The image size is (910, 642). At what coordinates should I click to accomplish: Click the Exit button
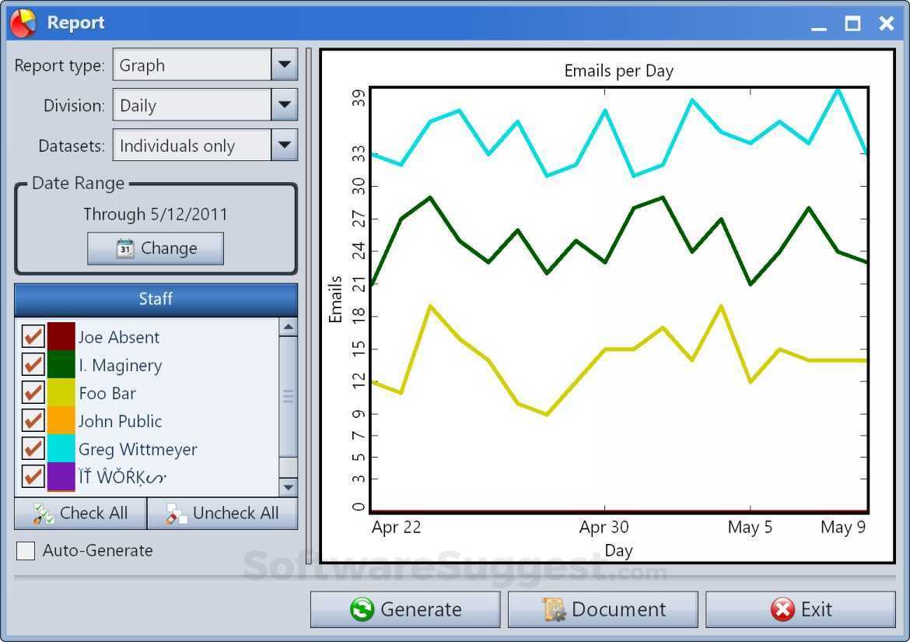pyautogui.click(x=800, y=609)
